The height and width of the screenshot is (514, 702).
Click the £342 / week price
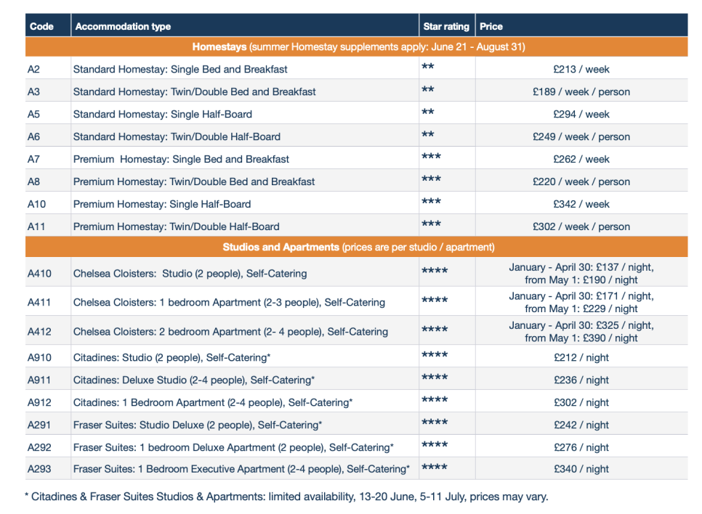click(x=581, y=204)
